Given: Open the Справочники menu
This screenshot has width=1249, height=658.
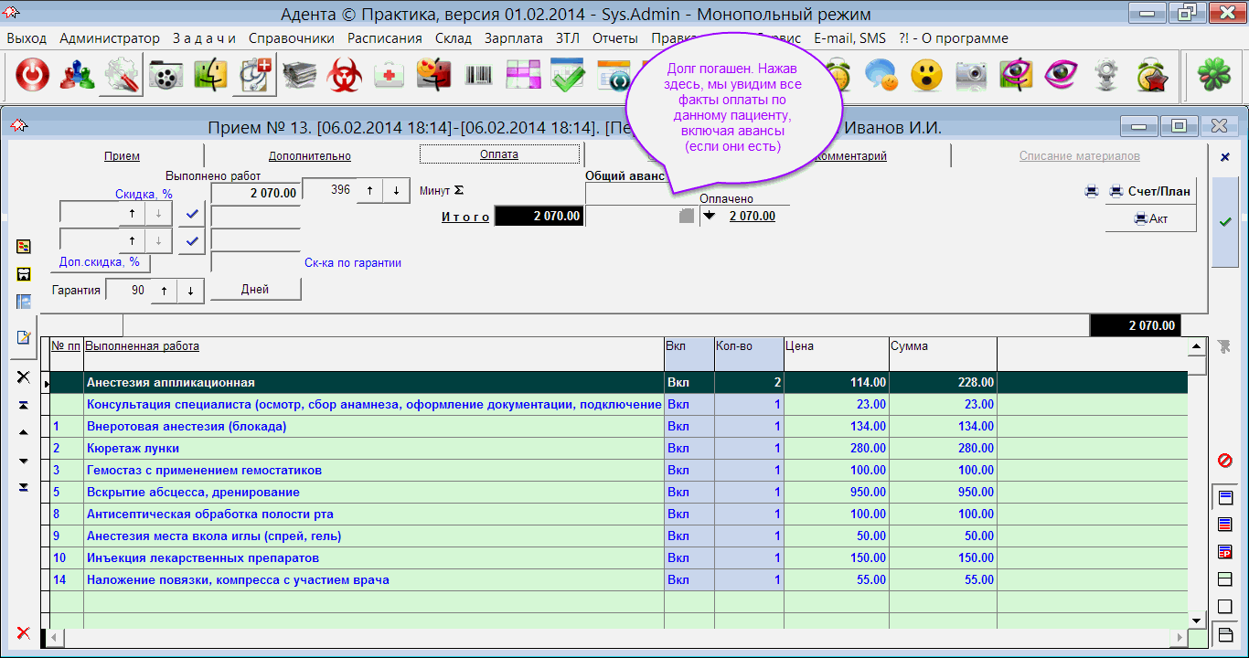Looking at the screenshot, I should (x=291, y=38).
